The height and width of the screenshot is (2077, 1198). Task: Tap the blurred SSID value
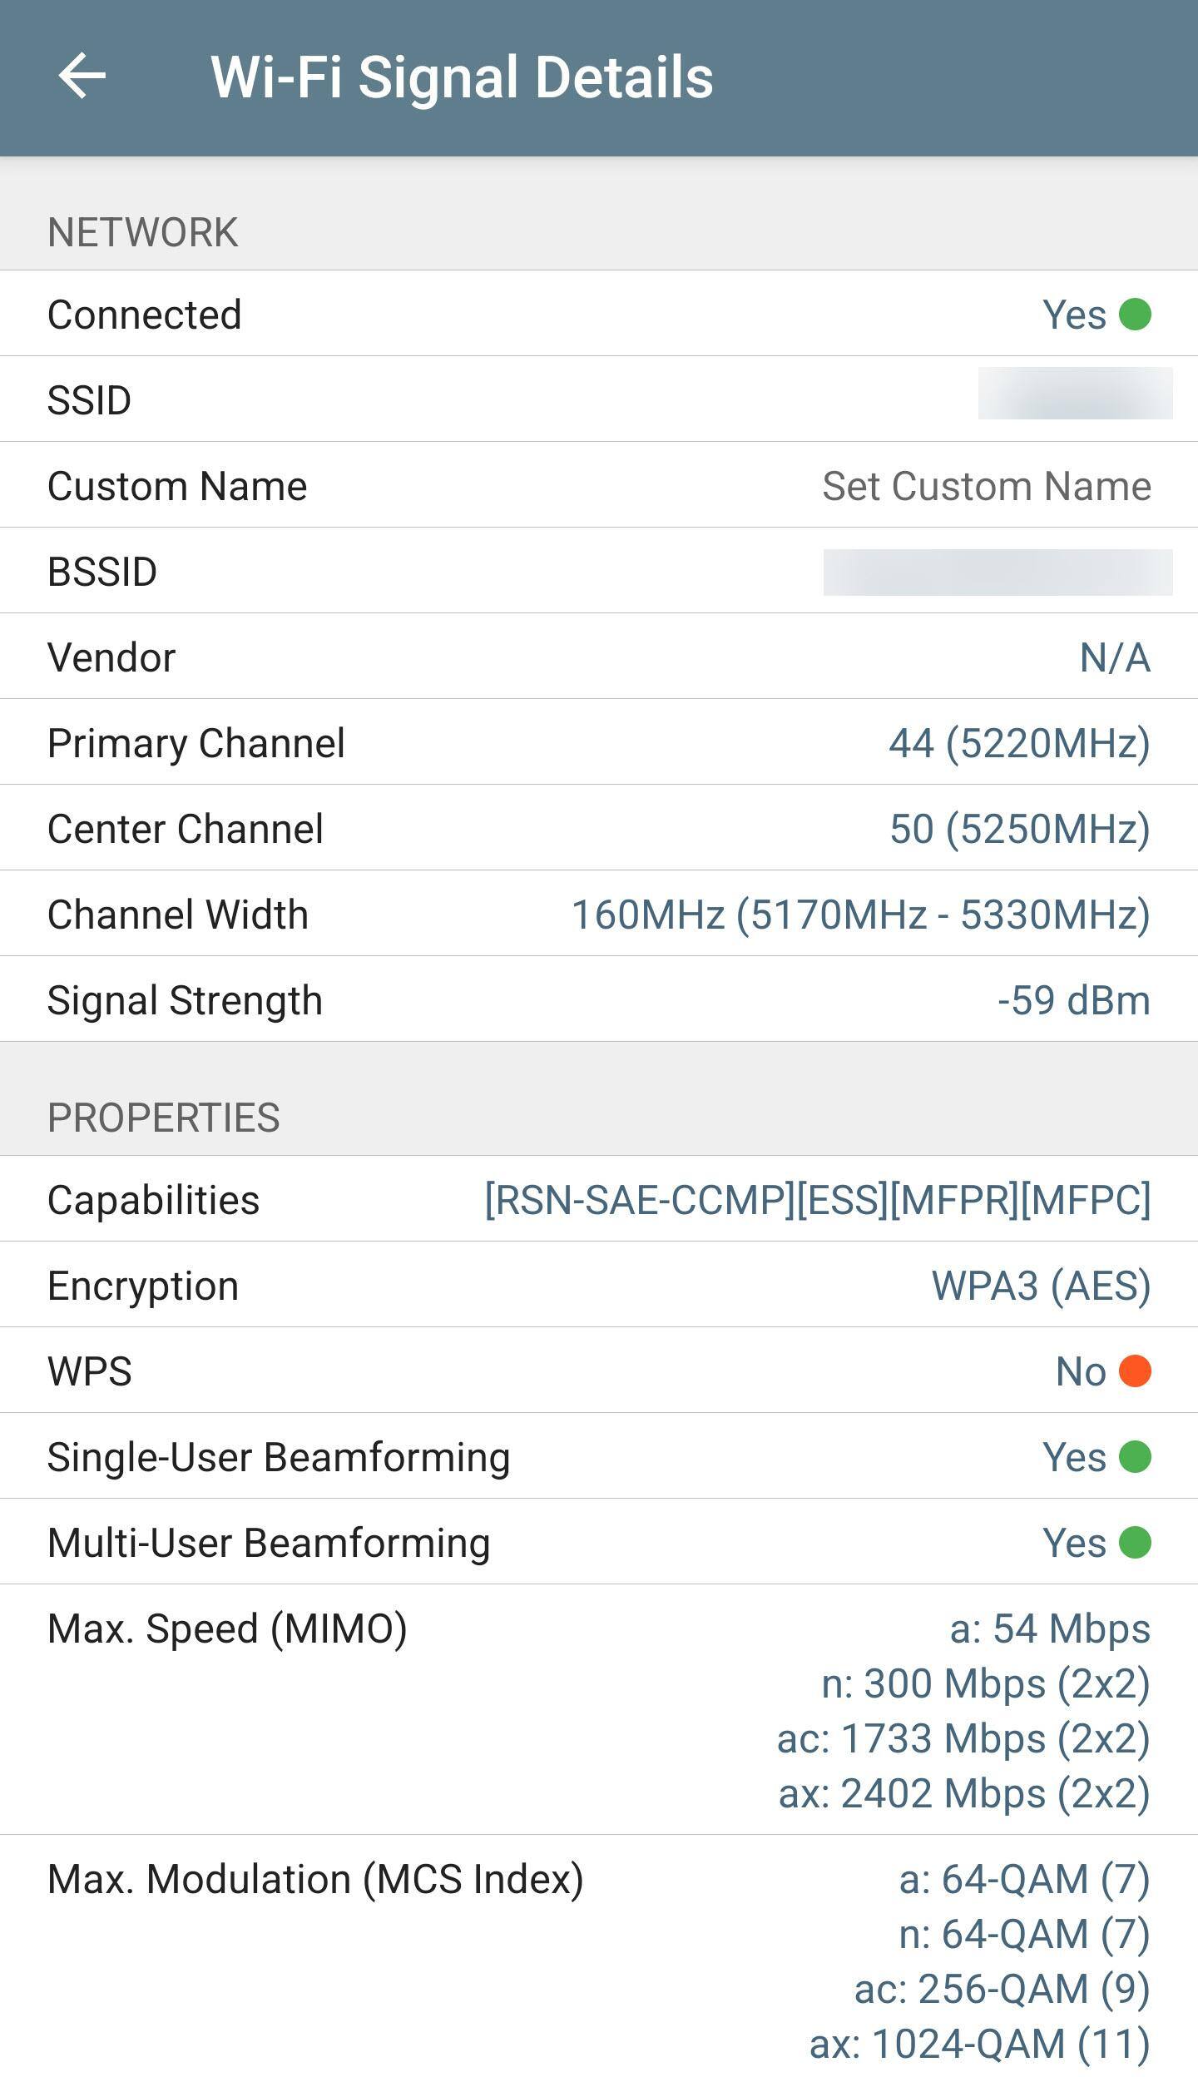coord(1075,394)
